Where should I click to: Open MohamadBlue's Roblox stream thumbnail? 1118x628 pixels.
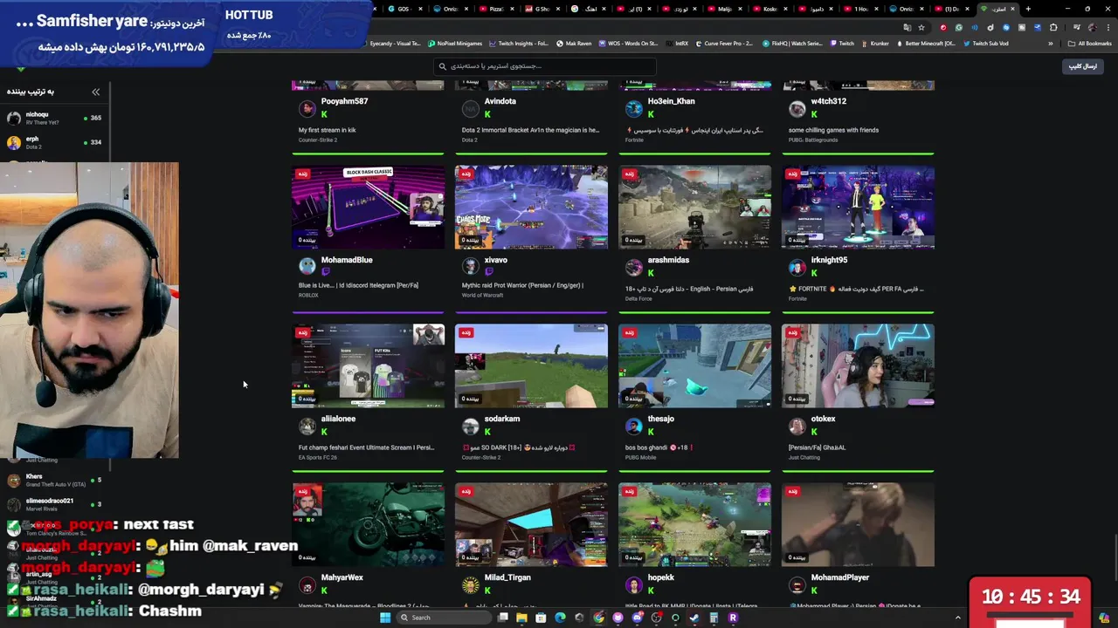368,207
